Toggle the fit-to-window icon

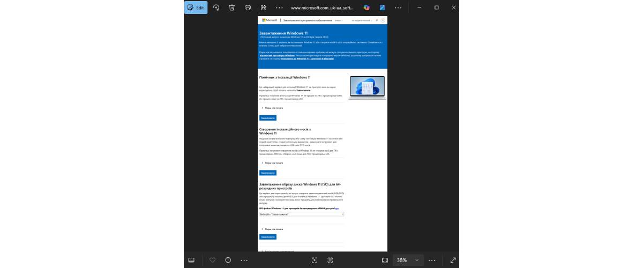pyautogui.click(x=385, y=260)
